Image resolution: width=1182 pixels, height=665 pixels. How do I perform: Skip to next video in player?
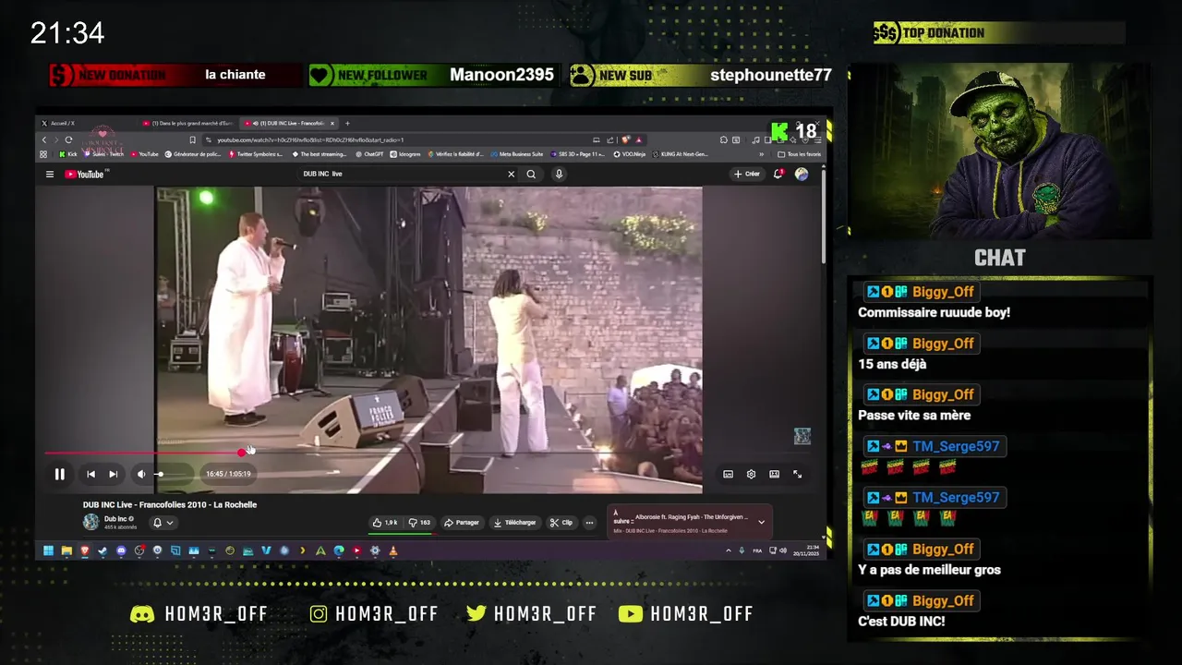pyautogui.click(x=113, y=474)
